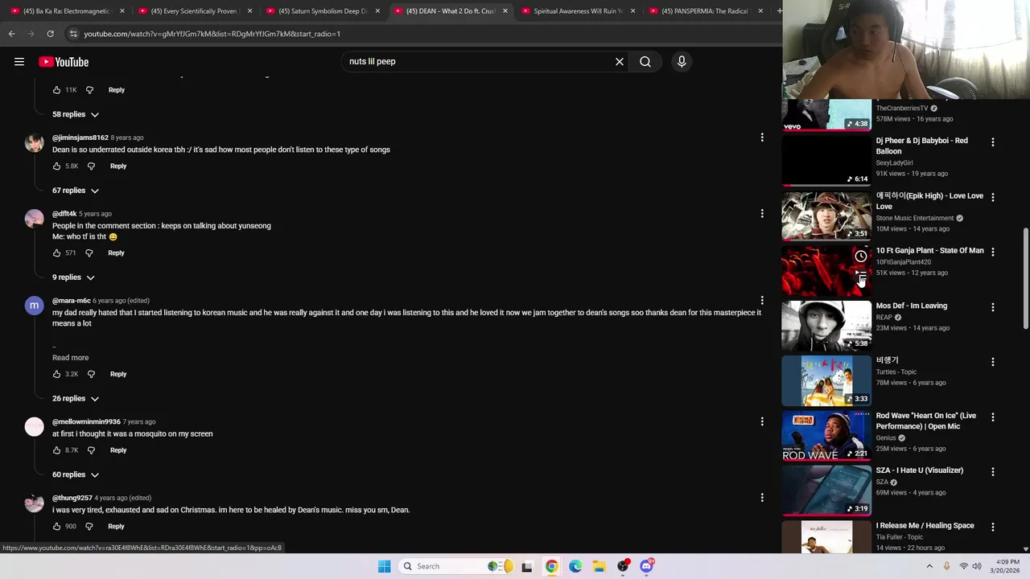The height and width of the screenshot is (579, 1030).
Task: Open I Release Me / Healing Space video
Action: point(925,526)
